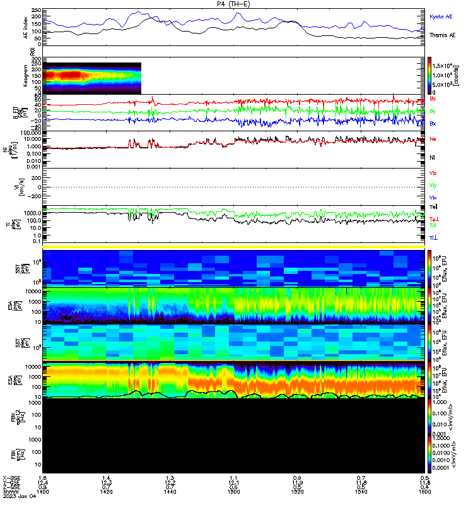
Task: Select the red 'Te⊥' temperature legend label
Action: click(x=434, y=219)
